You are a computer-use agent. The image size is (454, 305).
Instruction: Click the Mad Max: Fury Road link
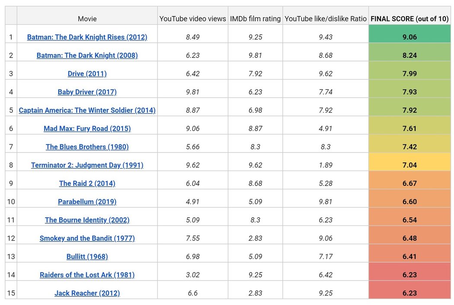coord(87,129)
